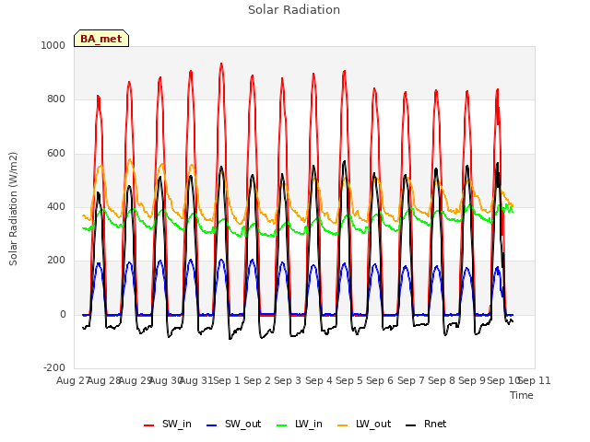This screenshot has width=590, height=442.
Task: Click the Aug 27 x-axis date label
Action: coord(73,380)
